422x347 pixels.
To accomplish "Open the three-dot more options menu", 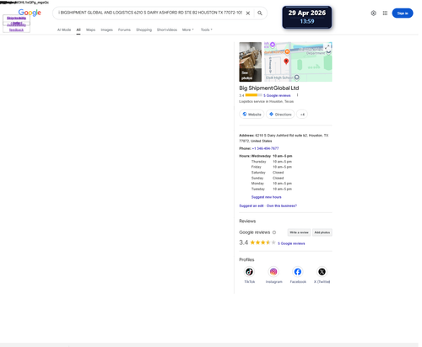I will pos(297,95).
